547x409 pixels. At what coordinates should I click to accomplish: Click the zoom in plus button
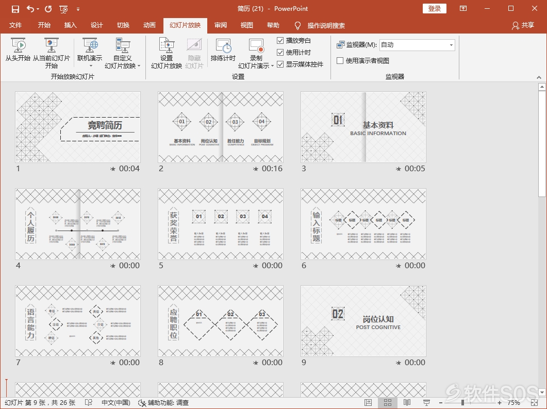500,403
